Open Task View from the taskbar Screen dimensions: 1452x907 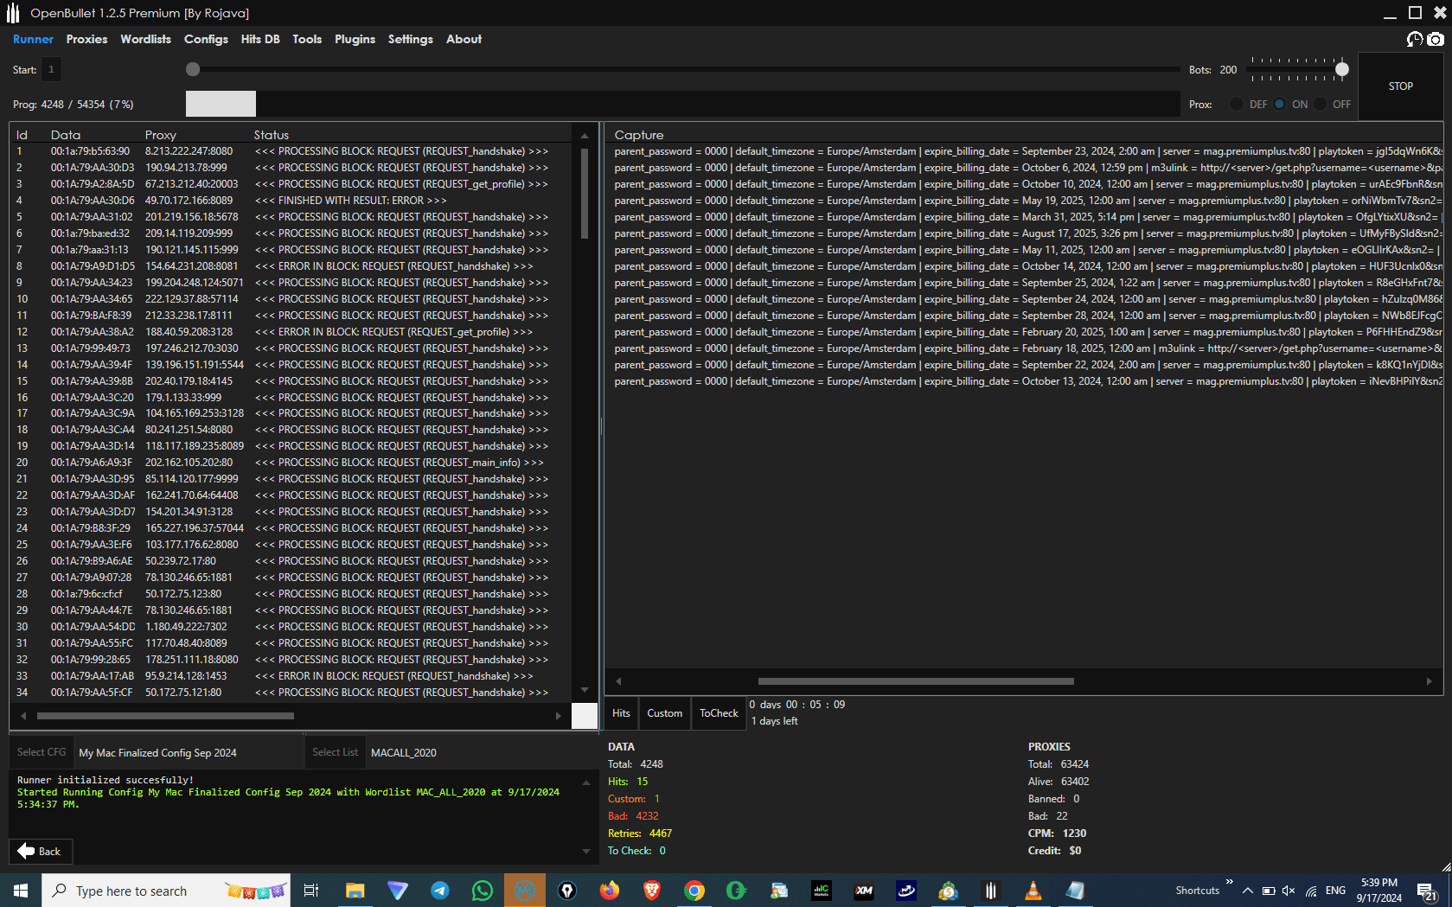[311, 891]
